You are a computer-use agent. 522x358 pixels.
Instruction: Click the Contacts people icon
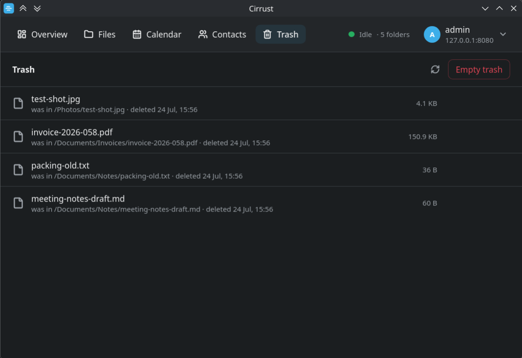(203, 34)
